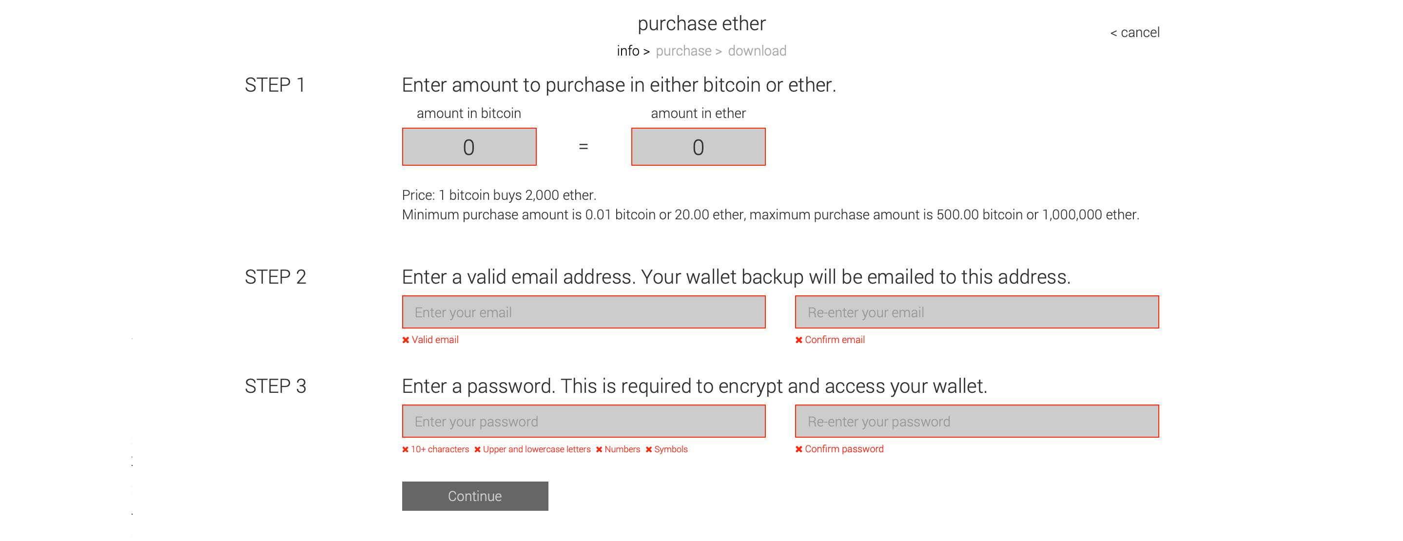Click the red X icon beside Valid email
The width and height of the screenshot is (1403, 541).
pos(405,339)
